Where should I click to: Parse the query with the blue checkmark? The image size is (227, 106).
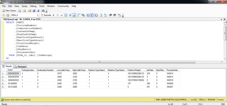click(x=62, y=15)
